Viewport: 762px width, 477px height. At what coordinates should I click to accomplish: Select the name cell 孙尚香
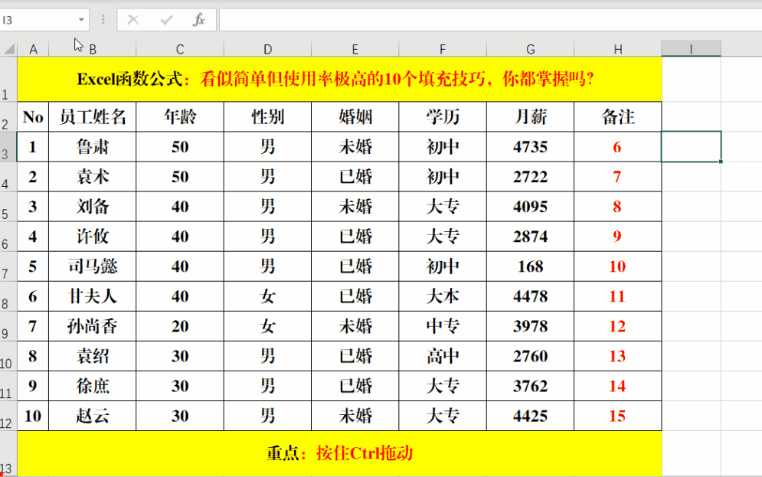(x=93, y=326)
